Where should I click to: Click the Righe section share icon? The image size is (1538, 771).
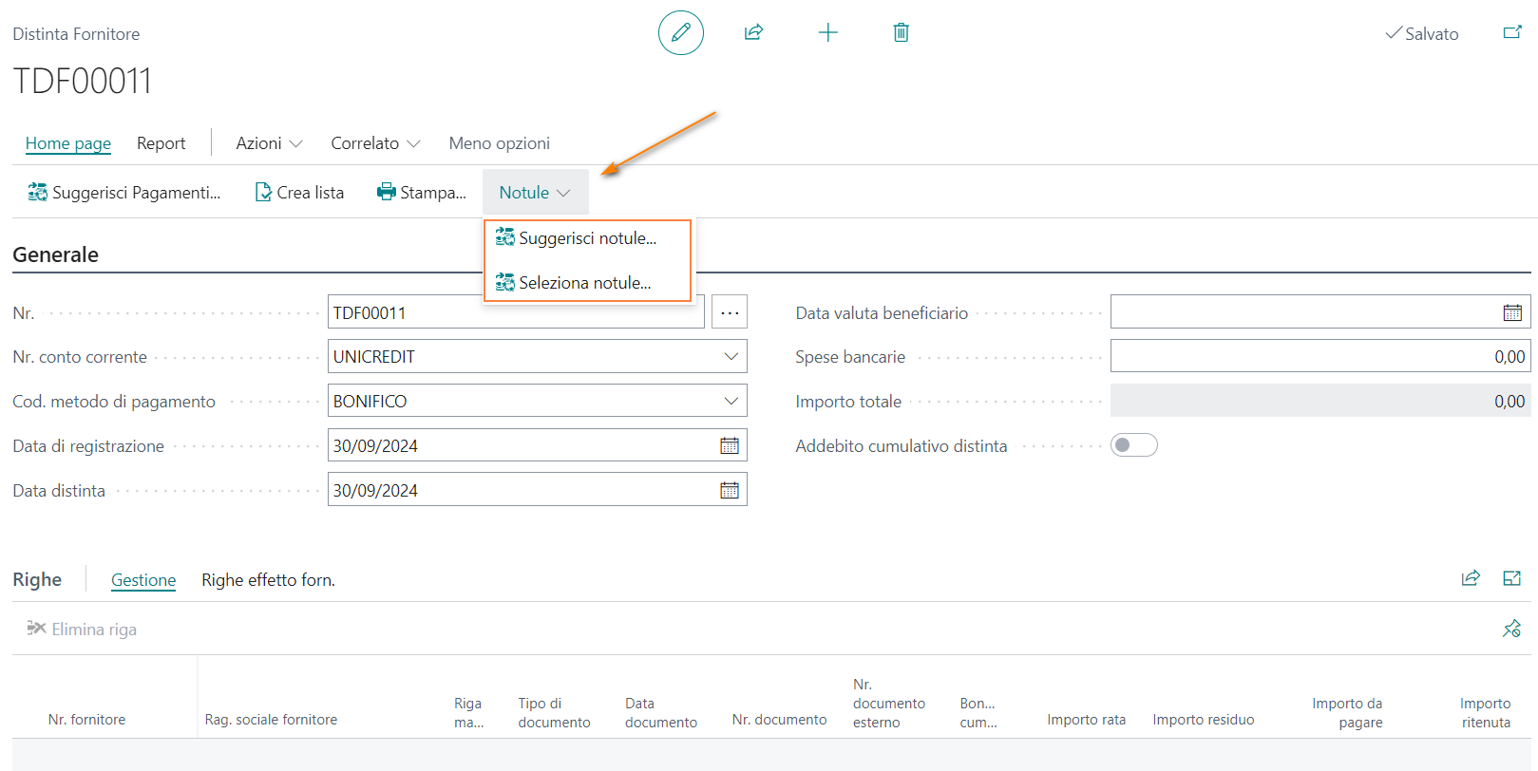[x=1470, y=578]
